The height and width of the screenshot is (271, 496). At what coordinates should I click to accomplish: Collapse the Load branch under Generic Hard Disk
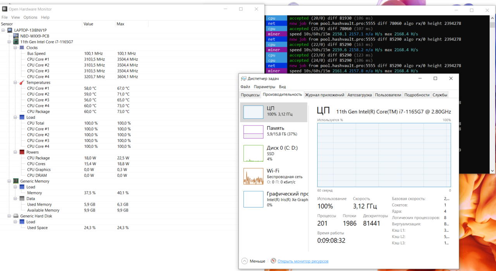pos(16,222)
